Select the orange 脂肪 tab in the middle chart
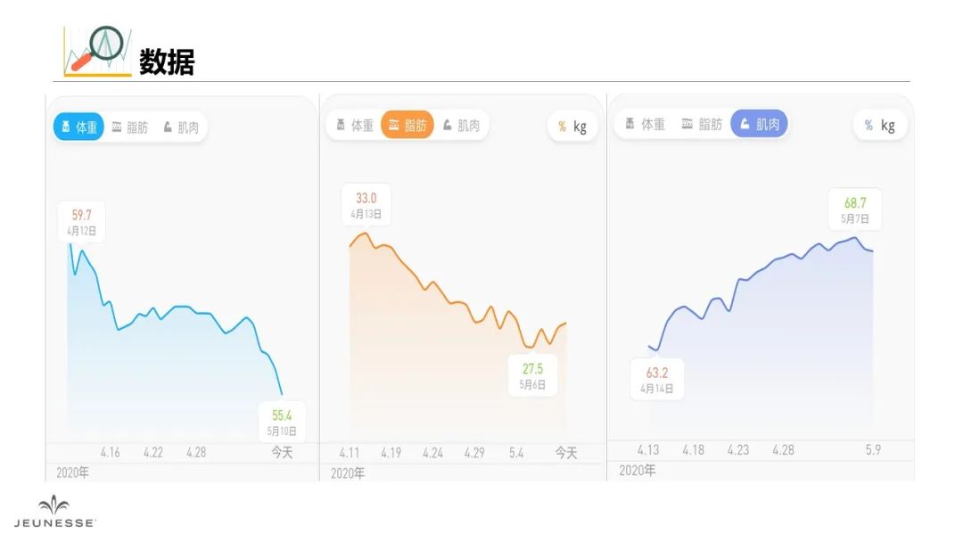The width and height of the screenshot is (963, 542). 407,125
